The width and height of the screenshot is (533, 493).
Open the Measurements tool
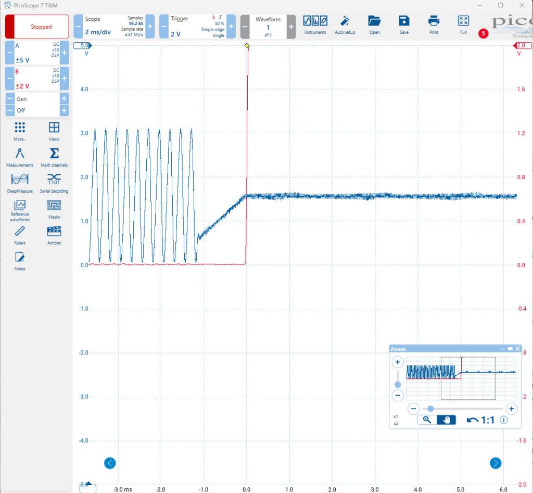[20, 156]
